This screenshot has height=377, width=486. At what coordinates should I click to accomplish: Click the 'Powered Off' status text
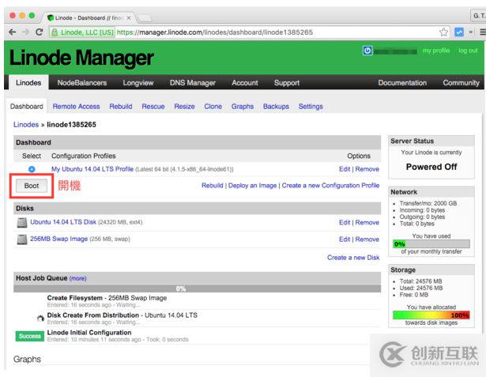pos(431,167)
